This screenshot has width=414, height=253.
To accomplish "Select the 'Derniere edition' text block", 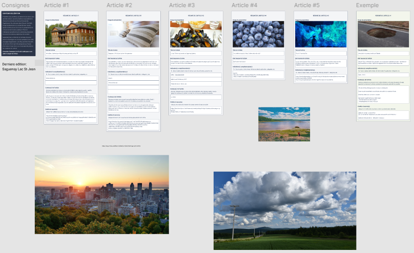I will click(x=19, y=65).
